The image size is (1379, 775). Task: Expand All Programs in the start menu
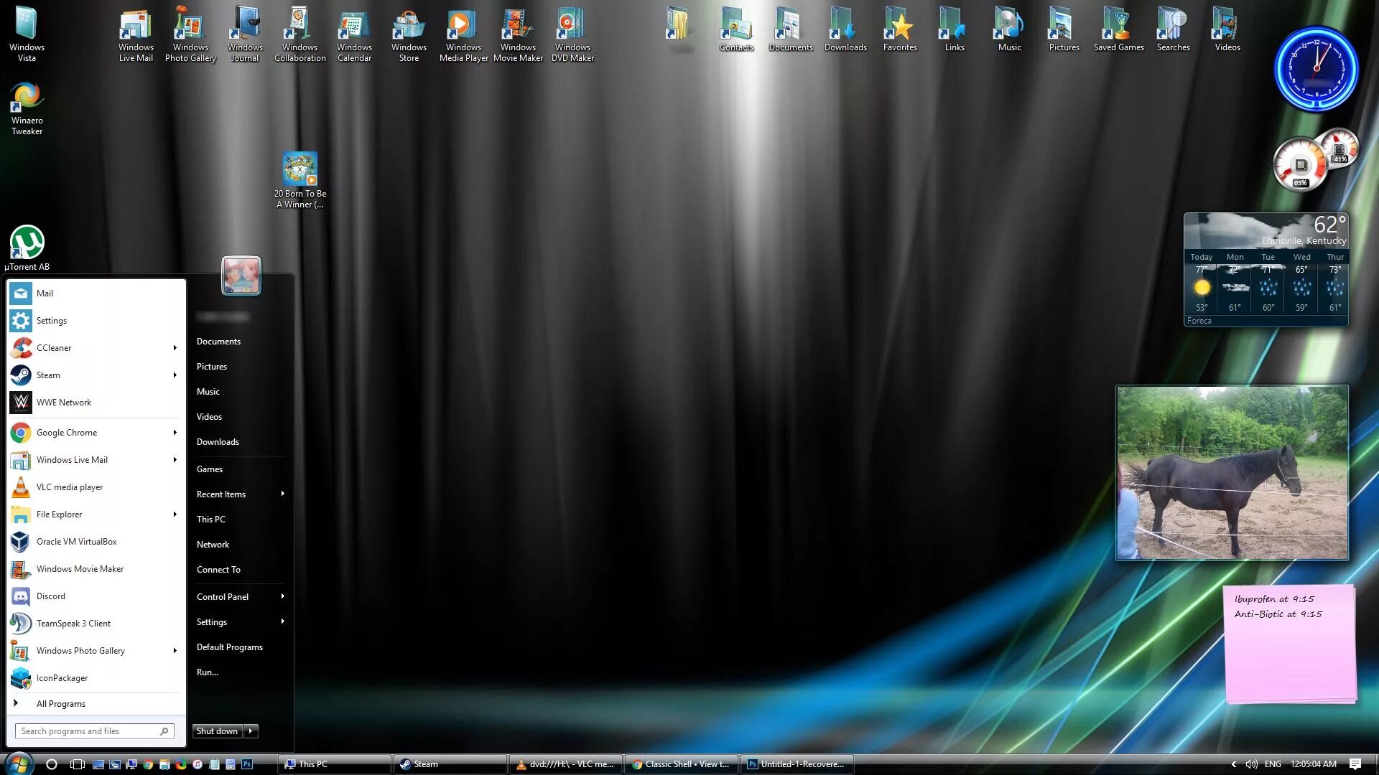tap(61, 703)
